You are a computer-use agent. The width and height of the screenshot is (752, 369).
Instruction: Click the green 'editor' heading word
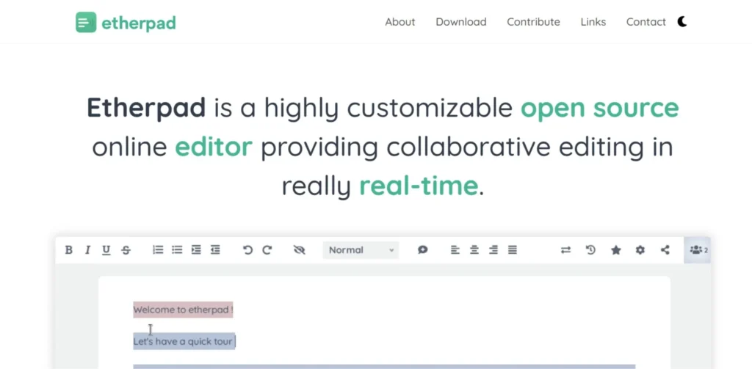[214, 147]
